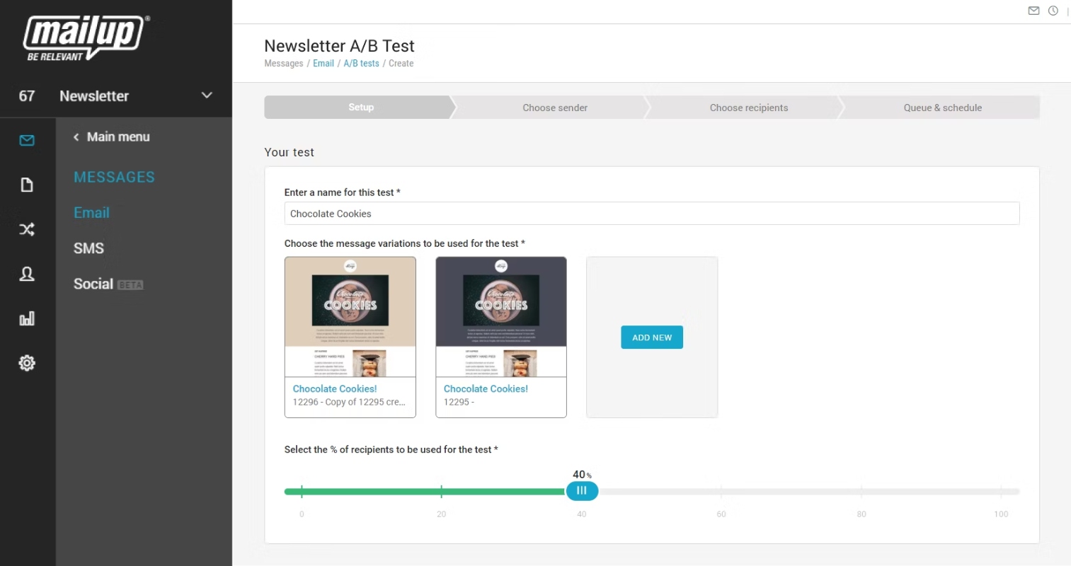Open the Choose recipients step

click(749, 108)
